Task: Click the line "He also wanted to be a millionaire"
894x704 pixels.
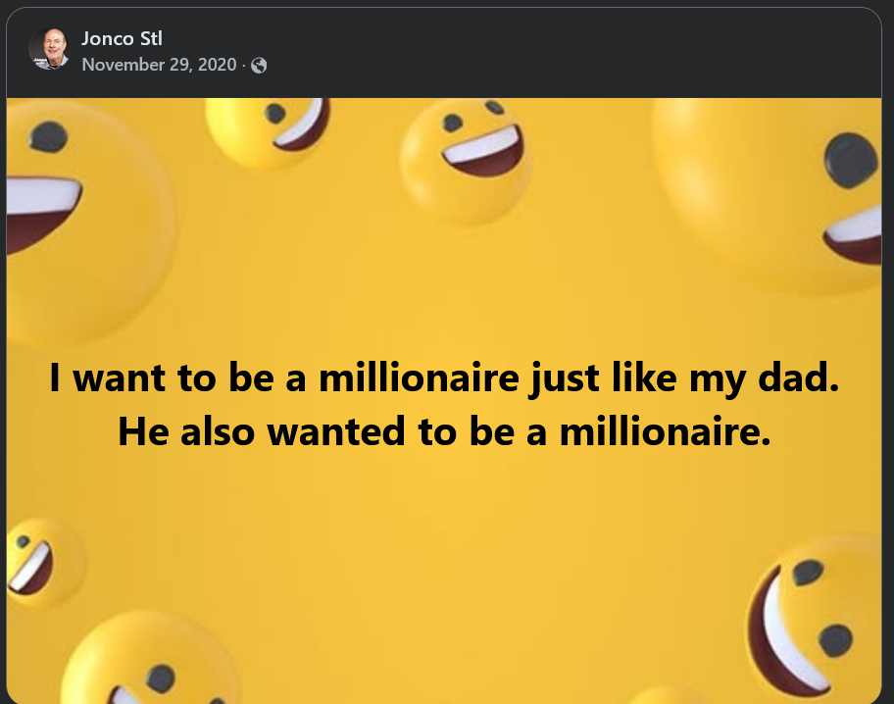Action: [x=445, y=431]
